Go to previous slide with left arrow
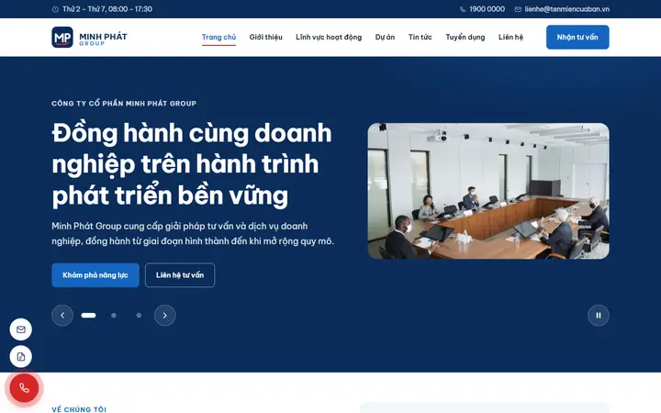The height and width of the screenshot is (413, 661). 62,315
